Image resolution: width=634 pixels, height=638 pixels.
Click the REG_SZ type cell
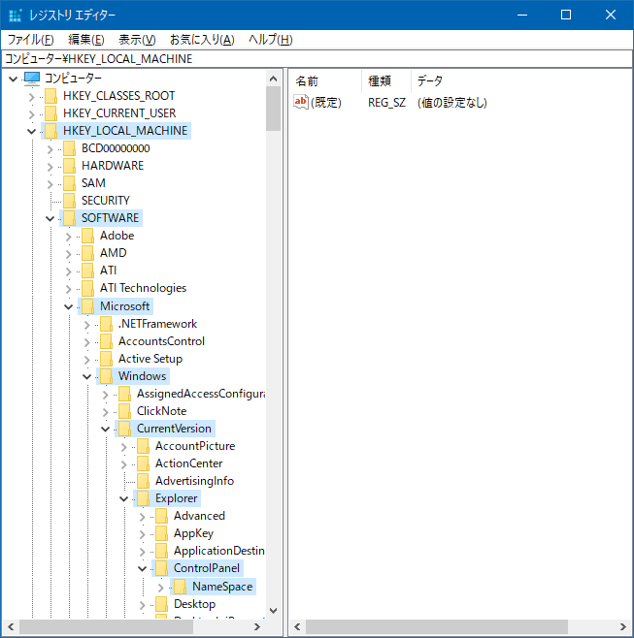coord(386,102)
